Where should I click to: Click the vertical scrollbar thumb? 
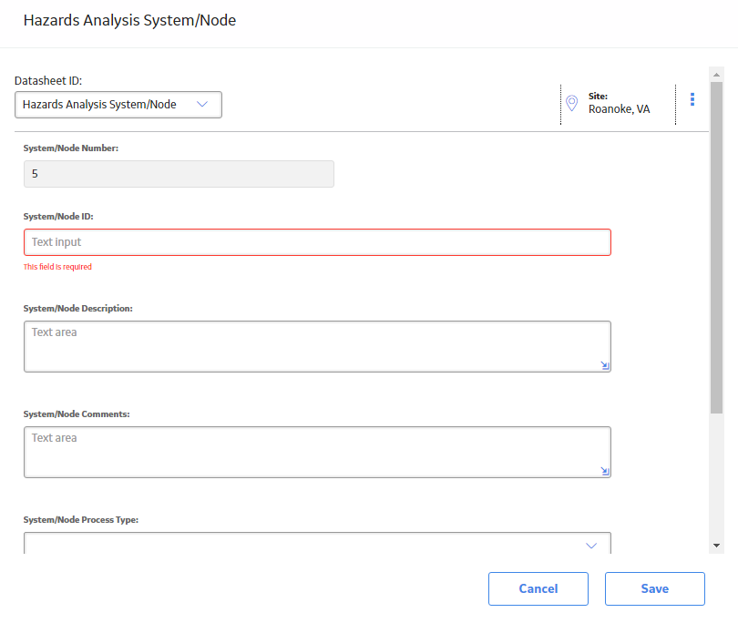coord(716,248)
